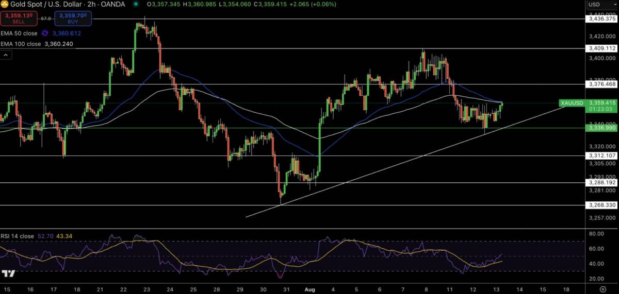Select the RSI 14 close indicator legend
Screen dimensions: 619x294
click(17, 236)
